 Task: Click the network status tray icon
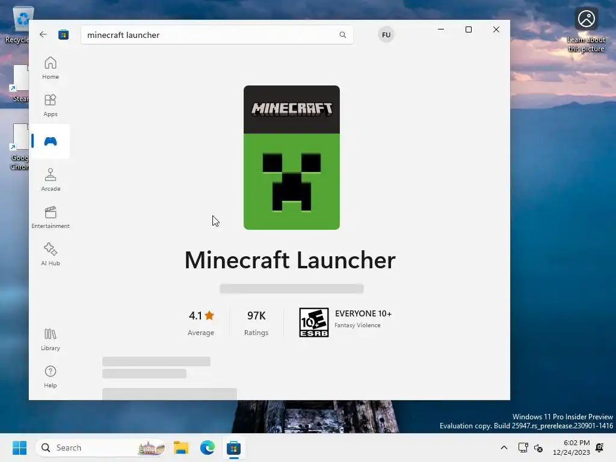(523, 448)
